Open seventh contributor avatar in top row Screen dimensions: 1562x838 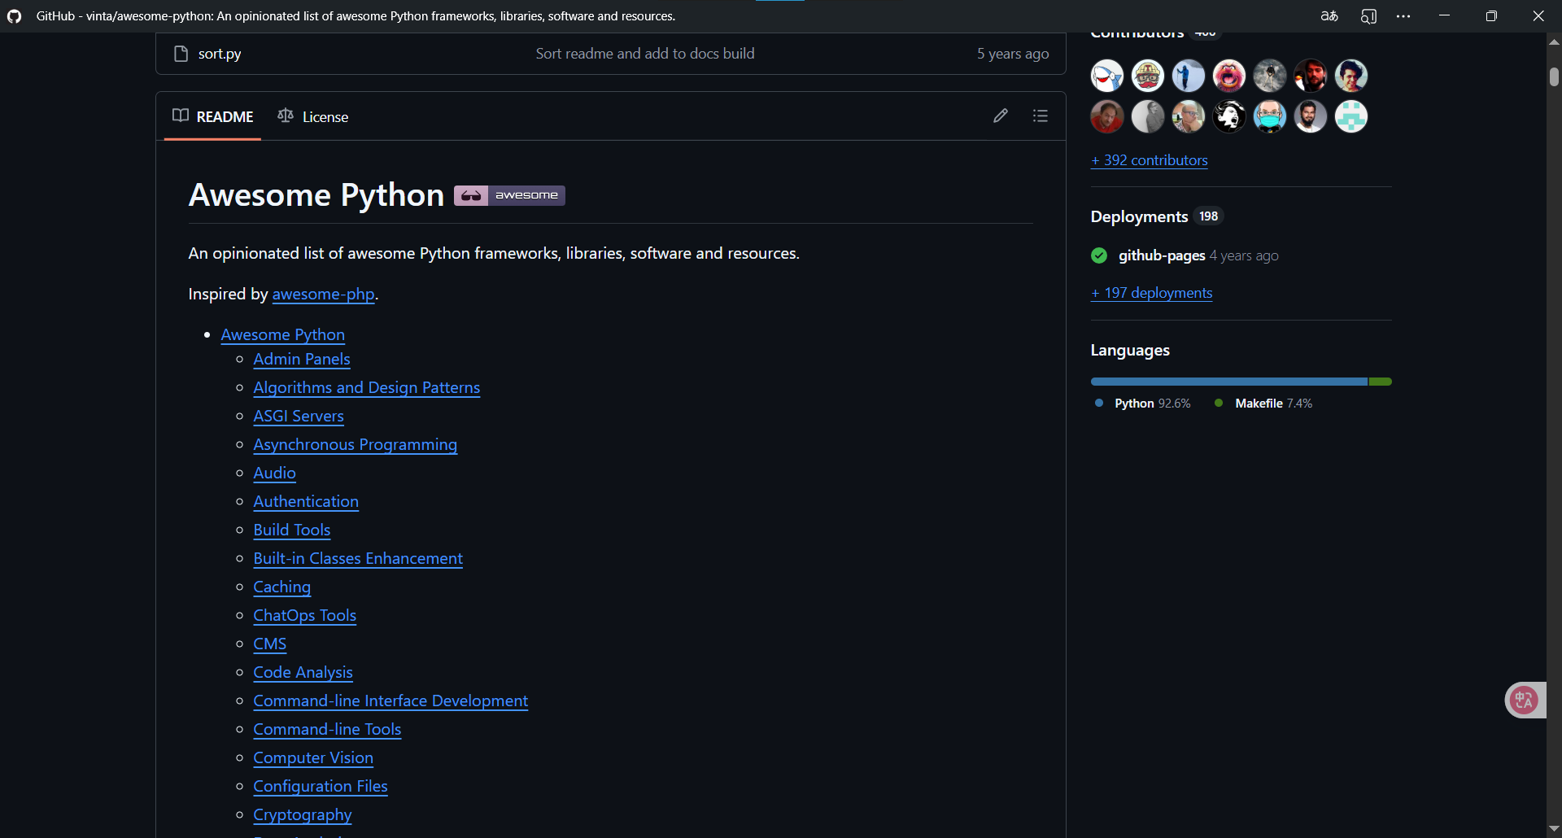tap(1351, 76)
